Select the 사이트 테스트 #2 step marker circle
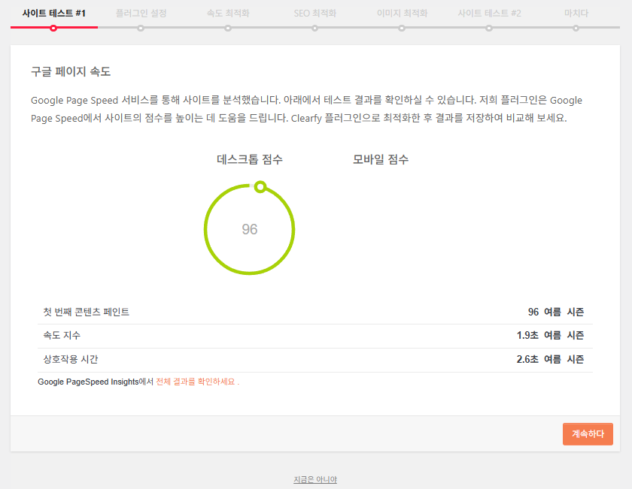 (490, 28)
